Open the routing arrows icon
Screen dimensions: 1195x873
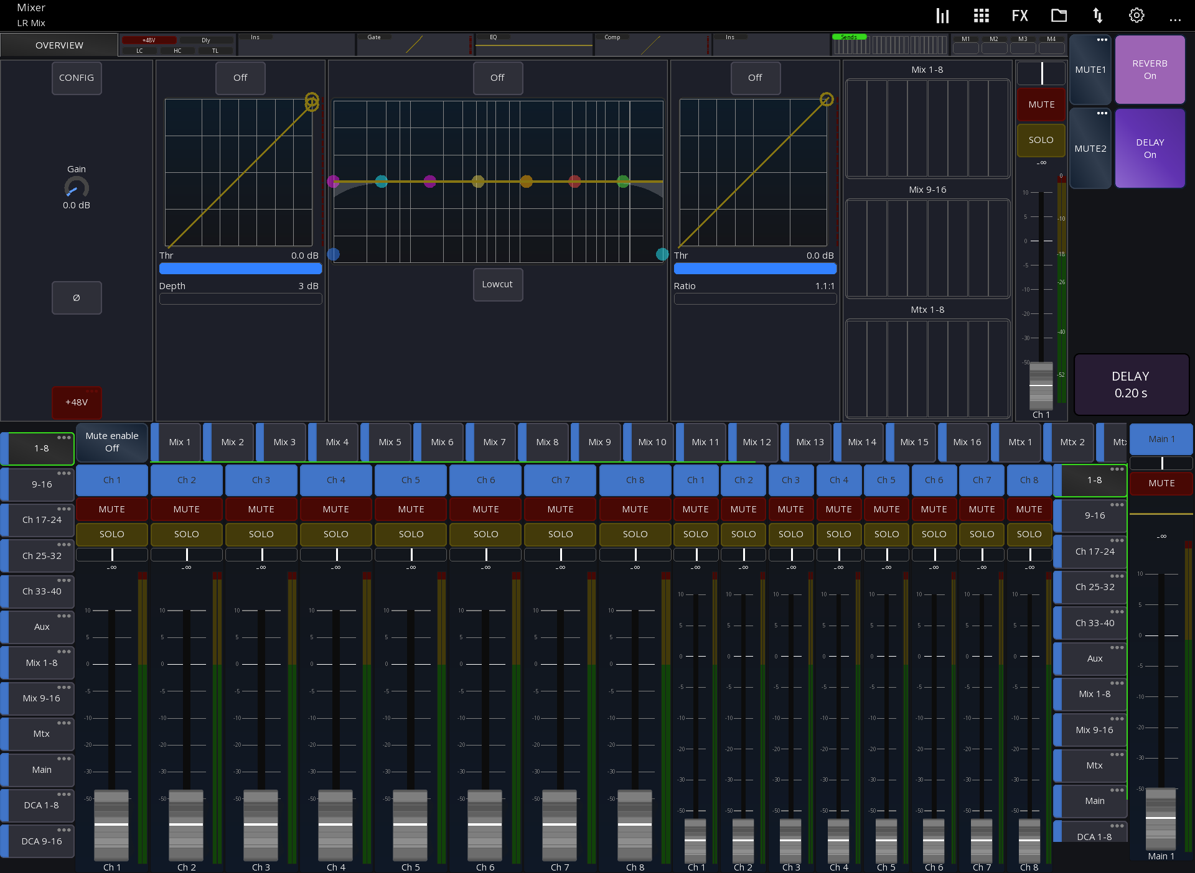point(1098,15)
